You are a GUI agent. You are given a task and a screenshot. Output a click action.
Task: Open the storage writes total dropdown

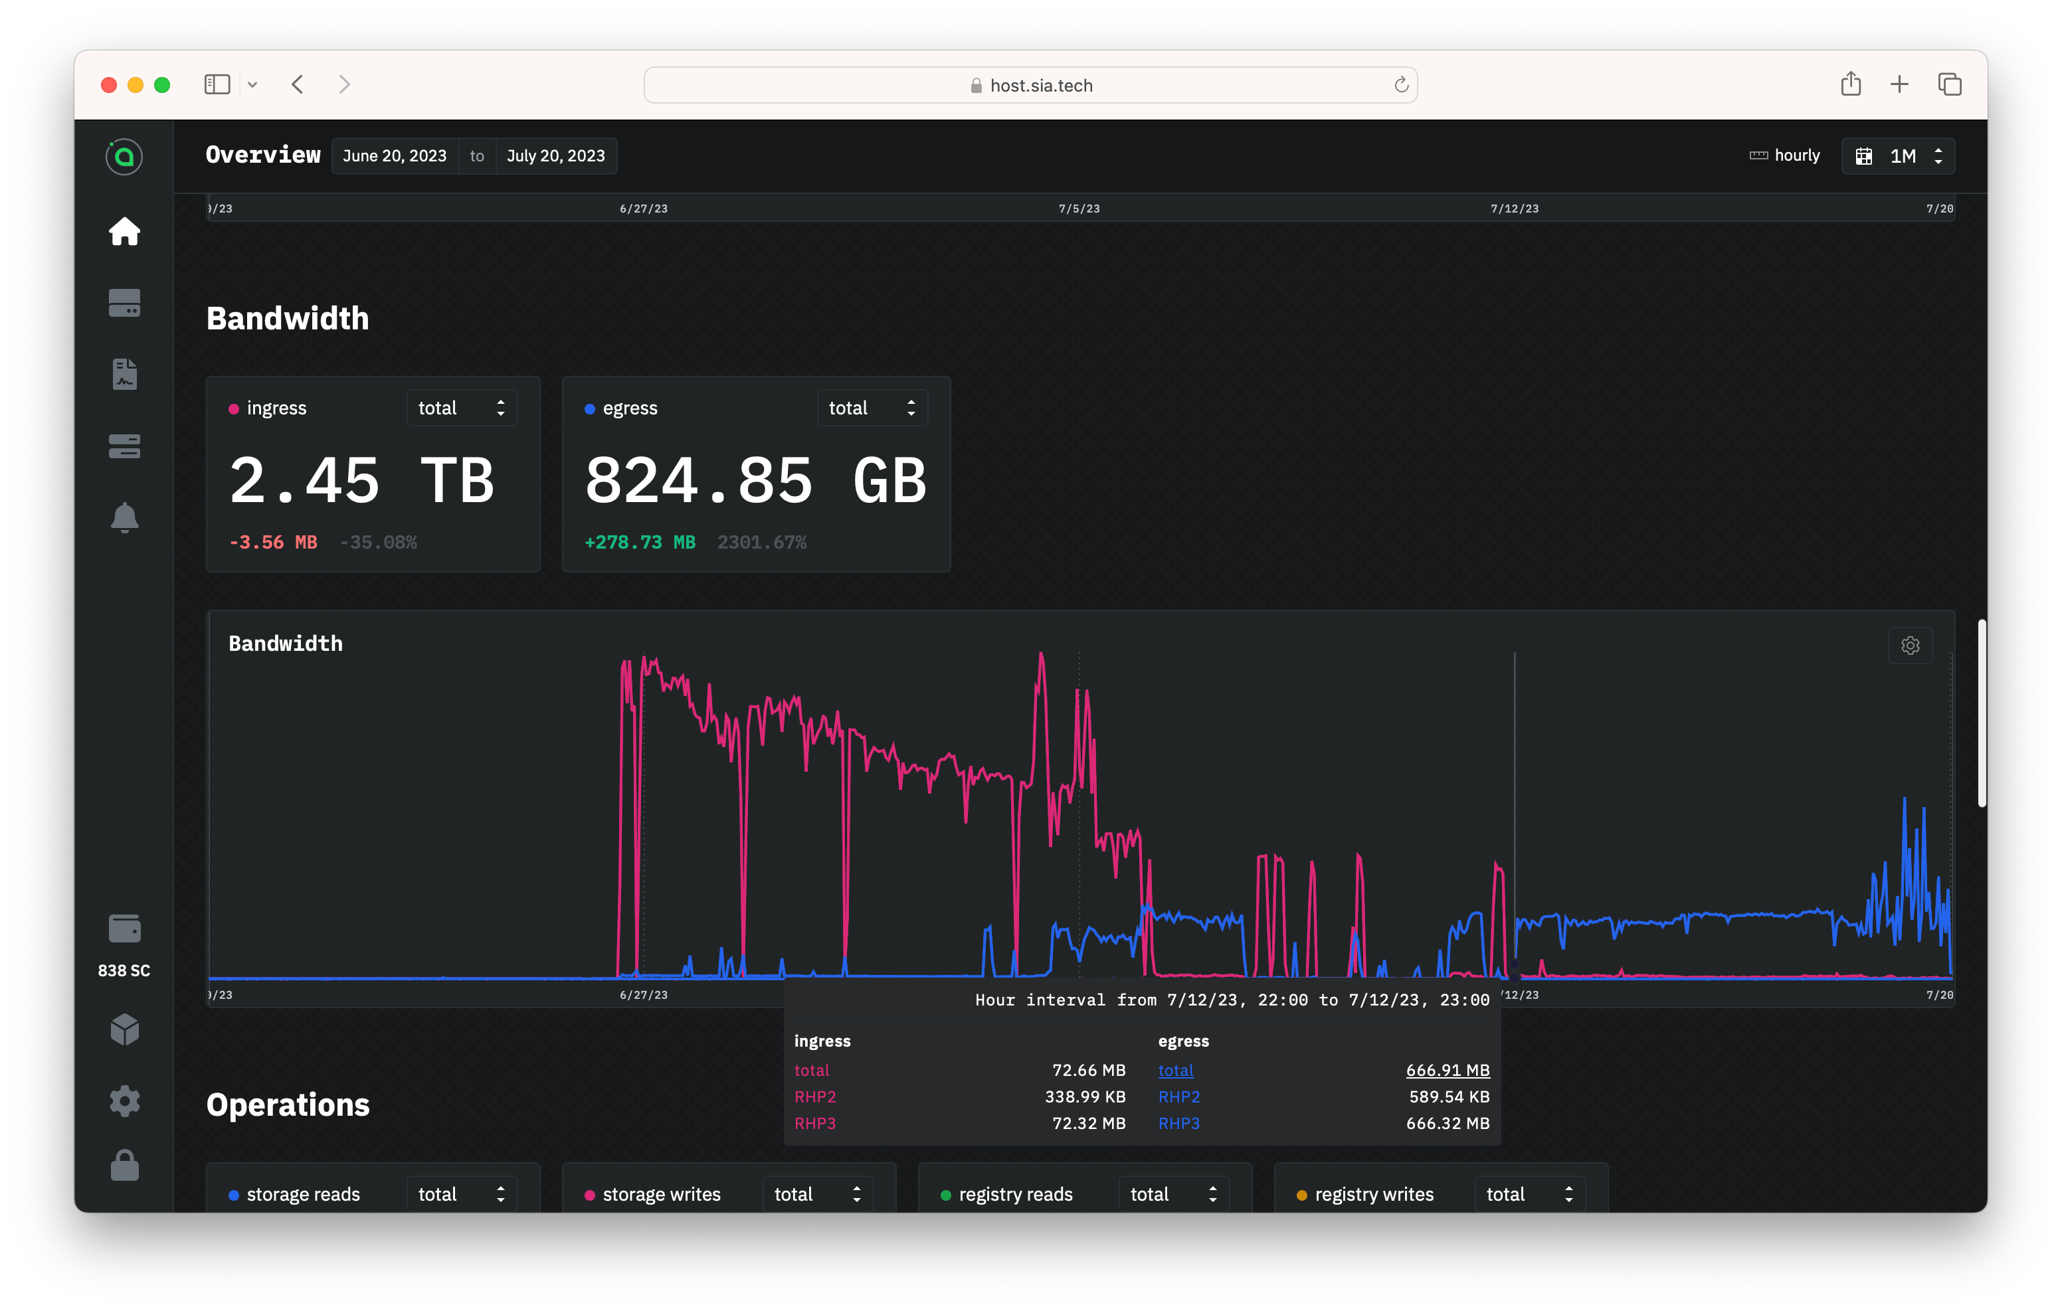[818, 1193]
